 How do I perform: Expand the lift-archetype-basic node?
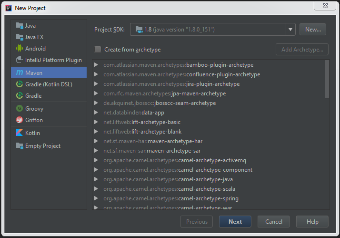coord(96,122)
